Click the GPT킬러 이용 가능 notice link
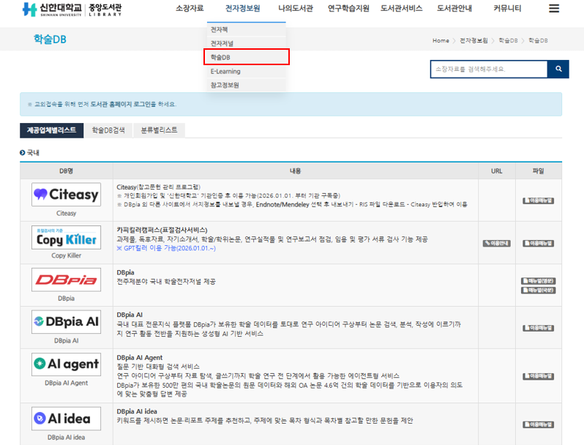 coord(166,248)
